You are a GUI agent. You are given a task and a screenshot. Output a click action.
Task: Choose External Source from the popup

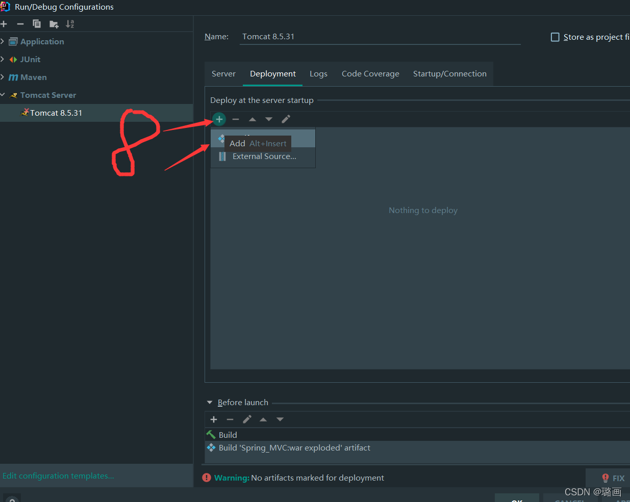coord(264,156)
